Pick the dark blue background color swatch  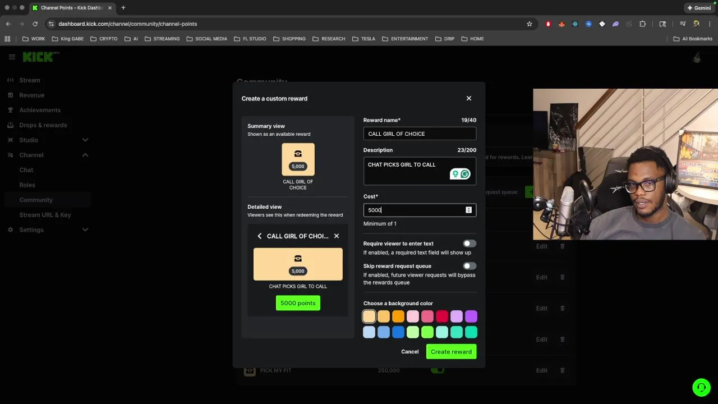click(x=398, y=332)
